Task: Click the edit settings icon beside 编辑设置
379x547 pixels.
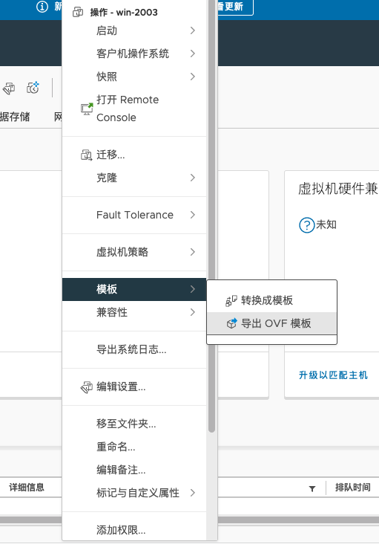Action: click(87, 387)
